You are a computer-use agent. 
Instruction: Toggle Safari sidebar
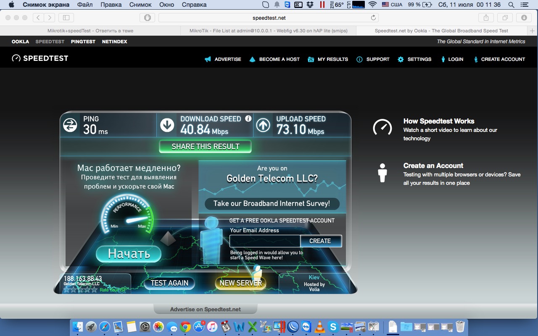pos(66,18)
